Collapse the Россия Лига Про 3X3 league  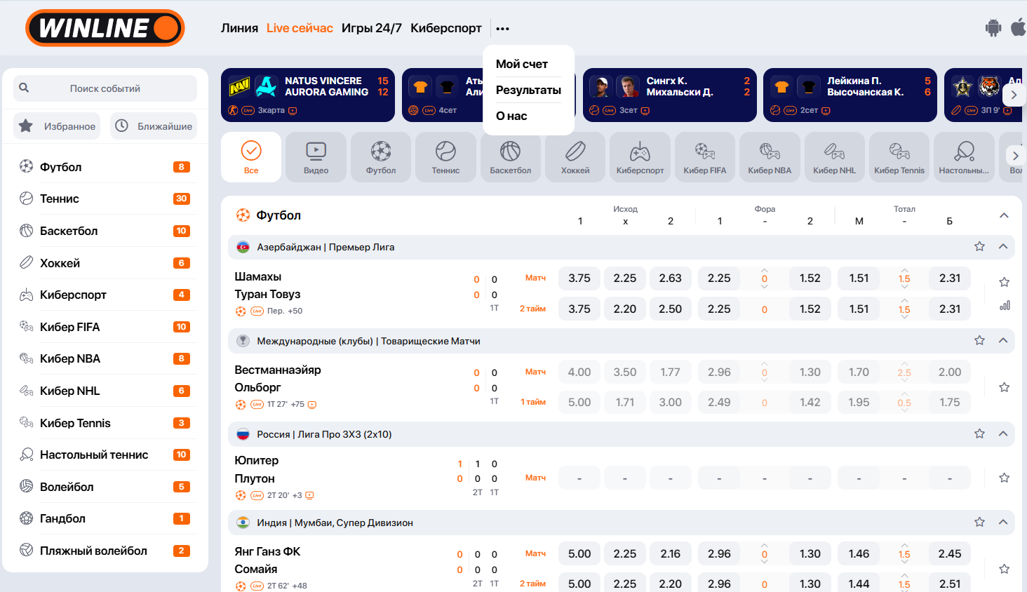tap(1003, 434)
